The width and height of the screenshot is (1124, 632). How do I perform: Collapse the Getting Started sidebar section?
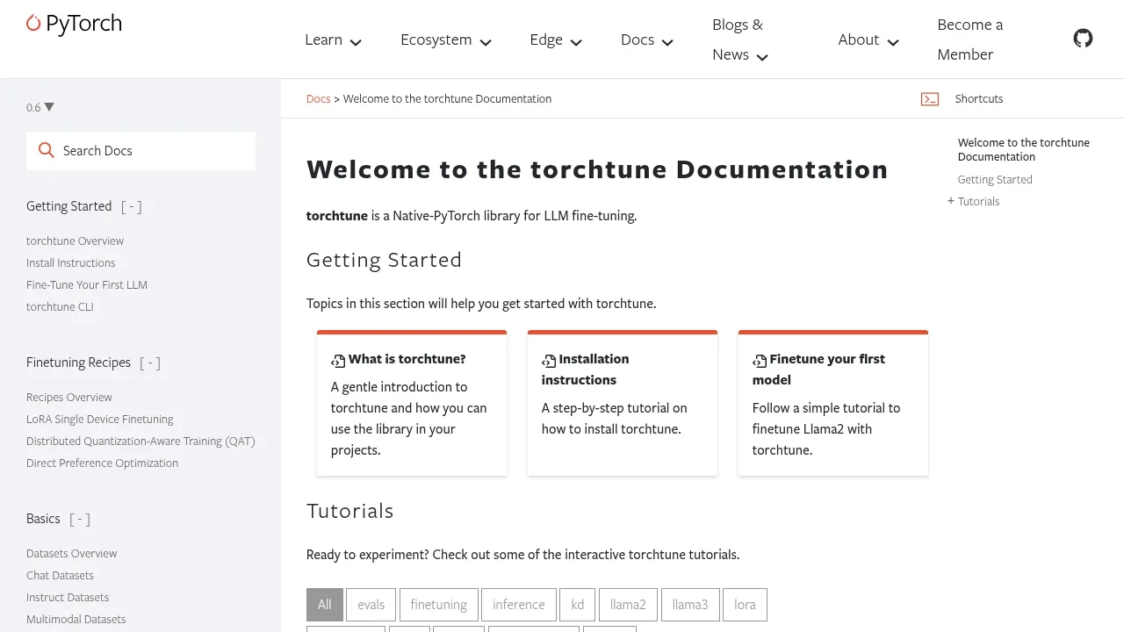[x=131, y=206]
